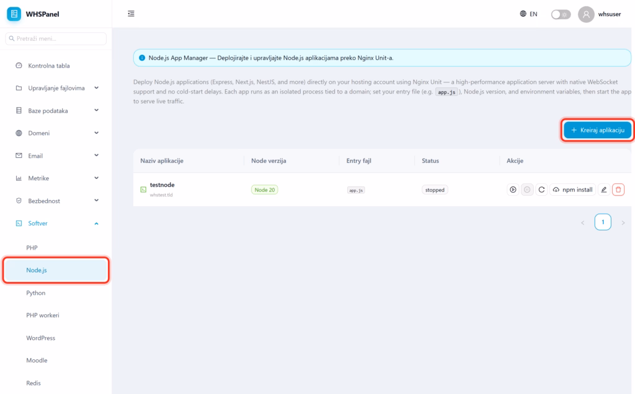Click the Status column header

pyautogui.click(x=430, y=160)
